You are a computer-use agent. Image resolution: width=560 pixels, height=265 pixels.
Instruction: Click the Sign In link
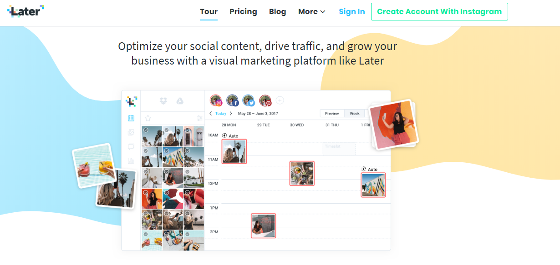pos(352,12)
